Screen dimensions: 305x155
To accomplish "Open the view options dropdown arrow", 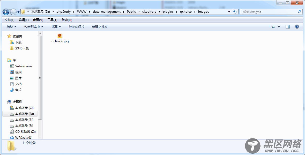I will pyautogui.click(x=279, y=27).
